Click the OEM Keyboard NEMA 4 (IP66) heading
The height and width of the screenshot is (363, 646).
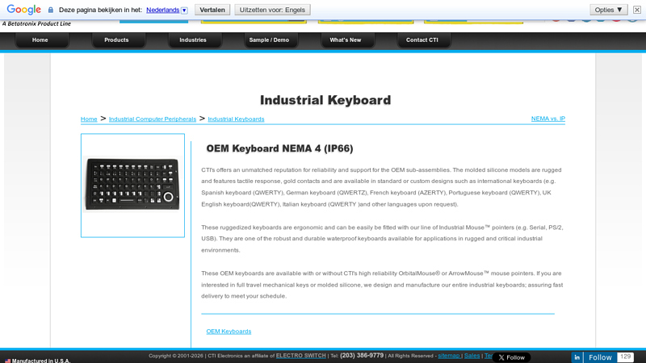click(279, 148)
